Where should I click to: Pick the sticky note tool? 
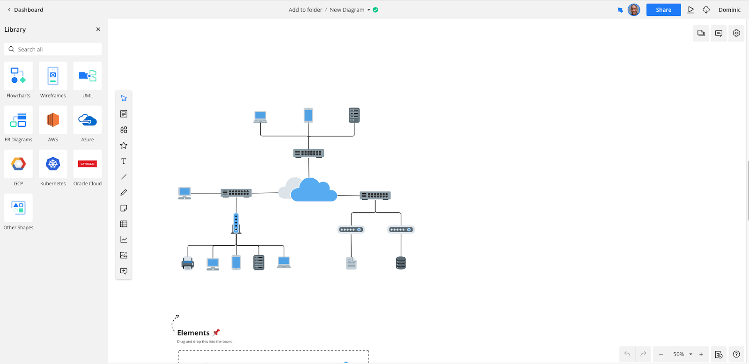(x=124, y=208)
